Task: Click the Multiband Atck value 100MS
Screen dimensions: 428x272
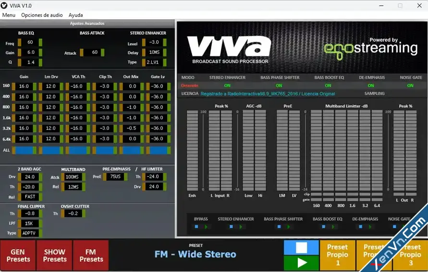Action: pos(73,177)
